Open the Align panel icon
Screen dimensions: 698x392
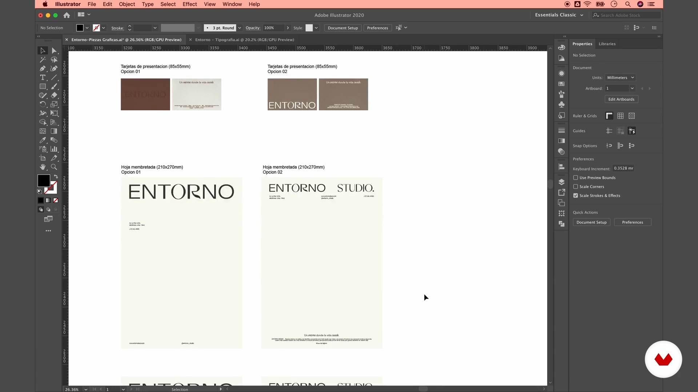pos(561,167)
